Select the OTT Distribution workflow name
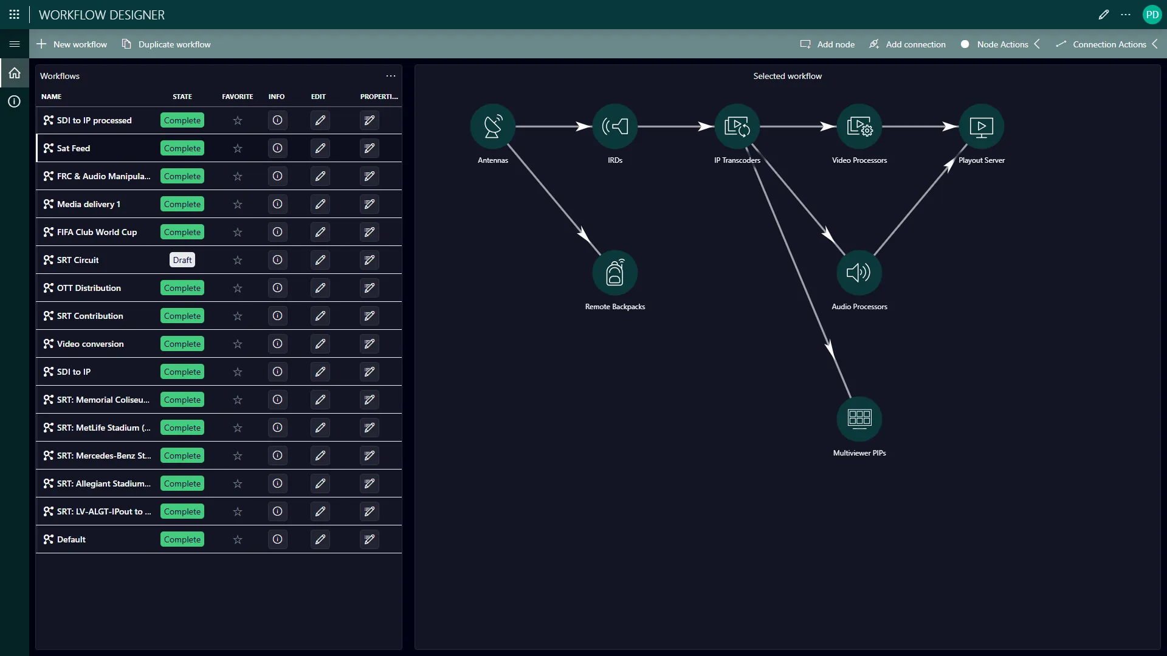Screen dimensions: 1167x656 tap(89, 288)
